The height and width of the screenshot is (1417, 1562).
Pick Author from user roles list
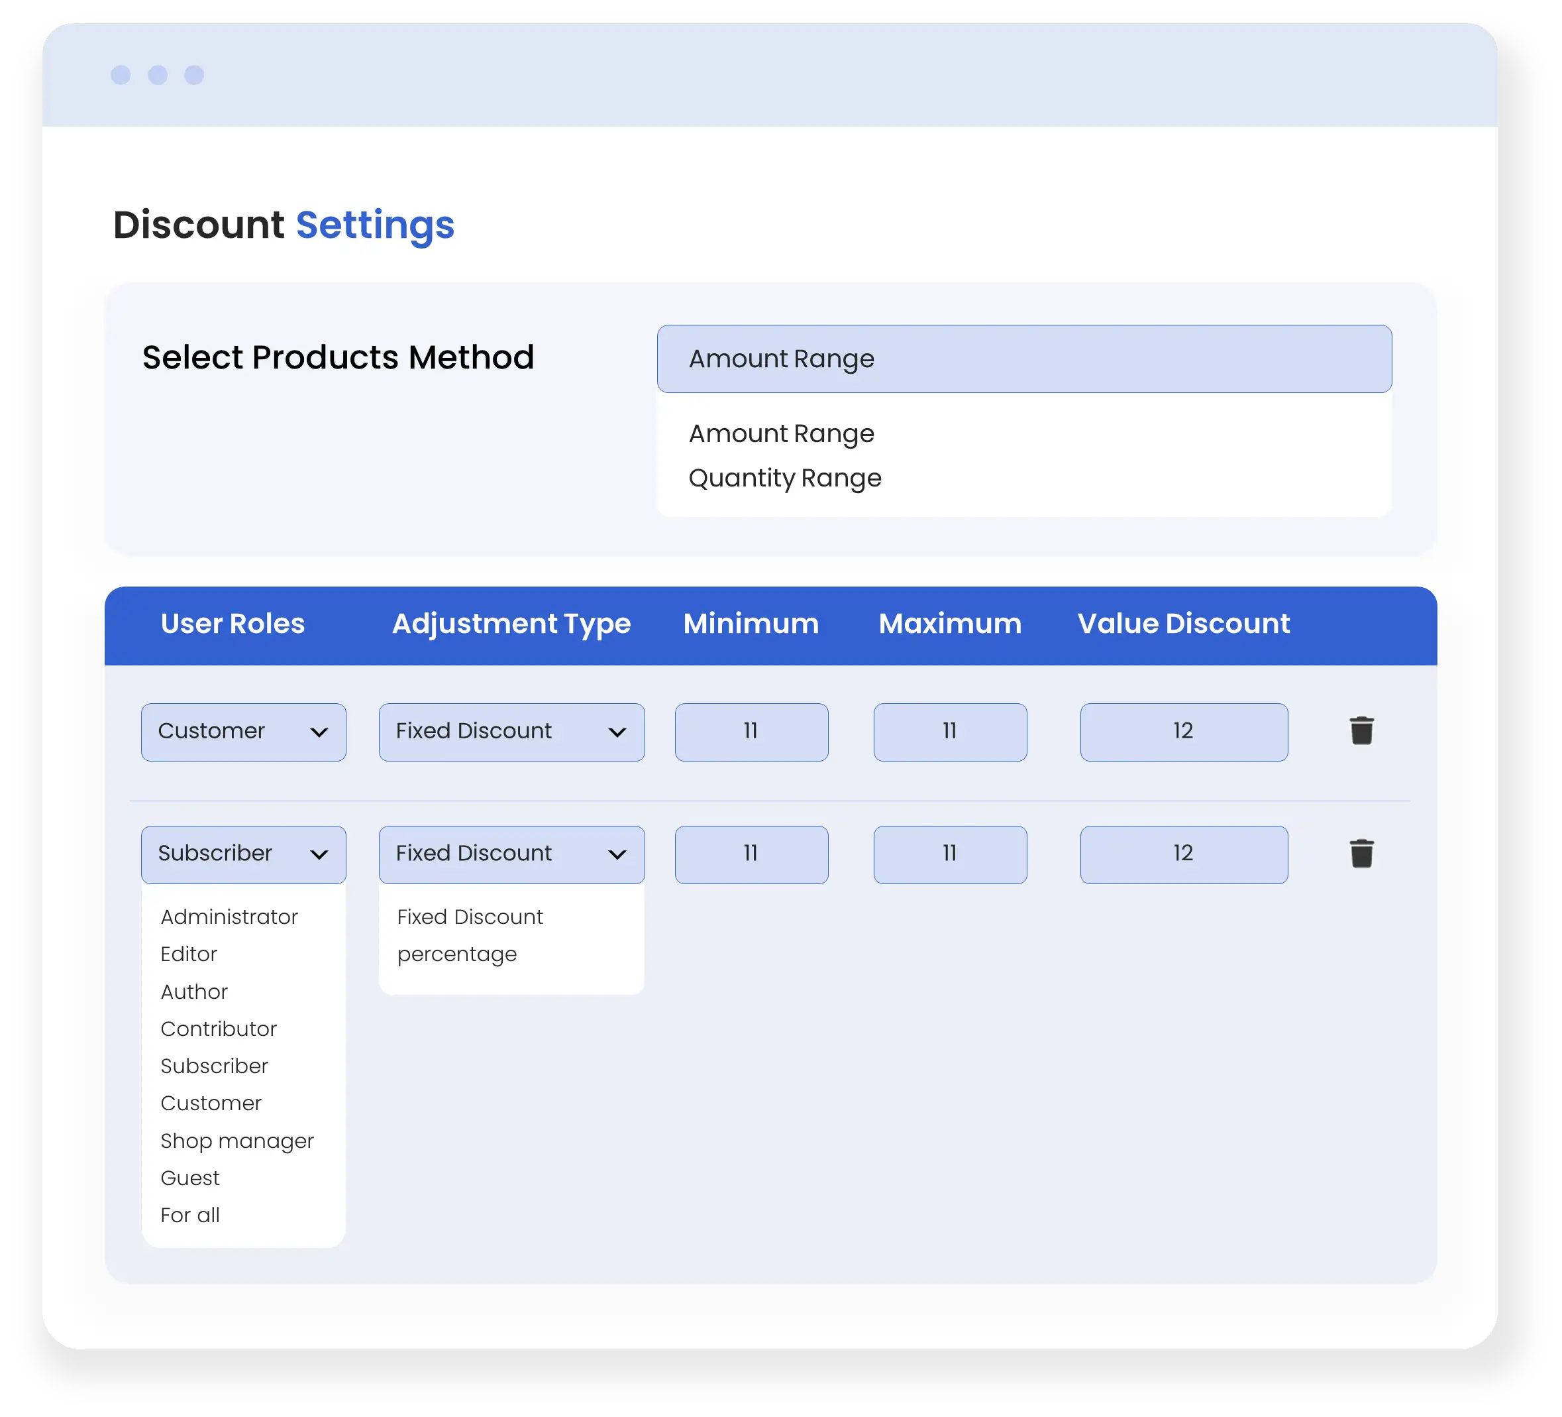(x=193, y=992)
